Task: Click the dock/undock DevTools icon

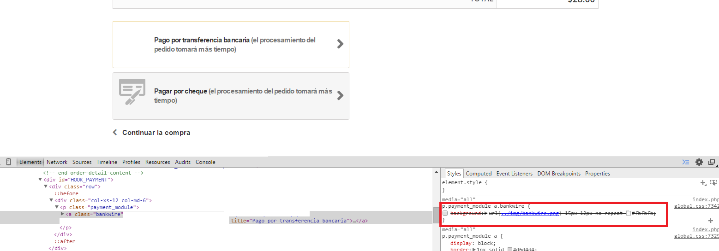Action: point(712,162)
